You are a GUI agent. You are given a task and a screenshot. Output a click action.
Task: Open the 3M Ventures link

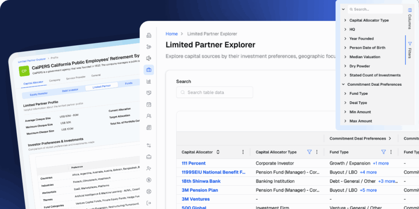(x=196, y=199)
